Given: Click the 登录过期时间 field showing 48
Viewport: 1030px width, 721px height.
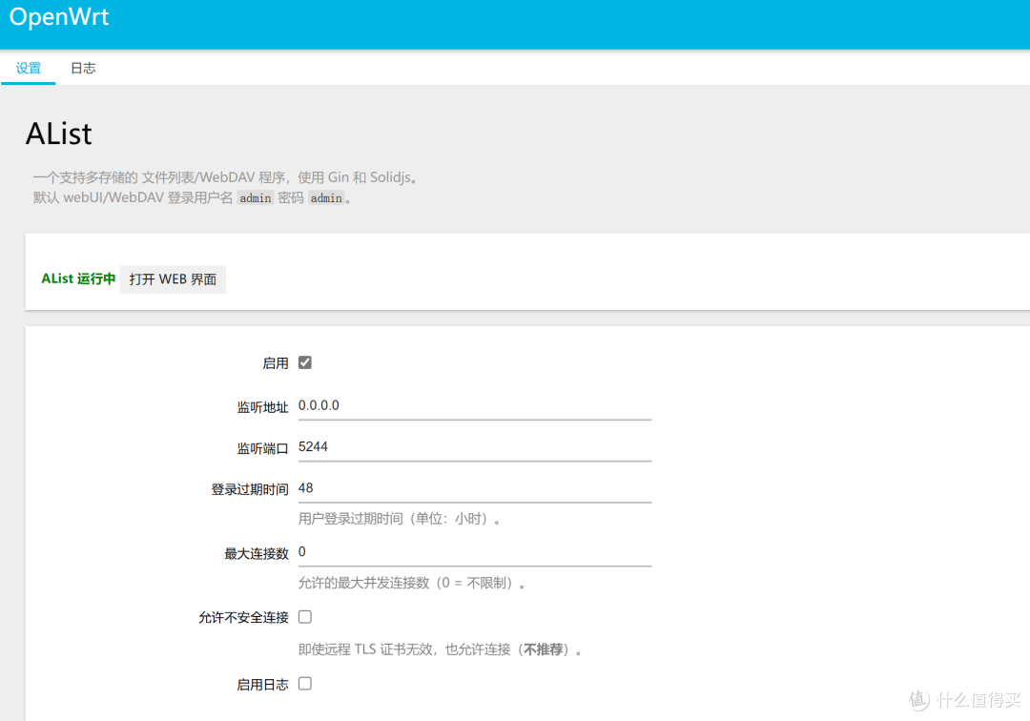Looking at the screenshot, I should pyautogui.click(x=429, y=487).
